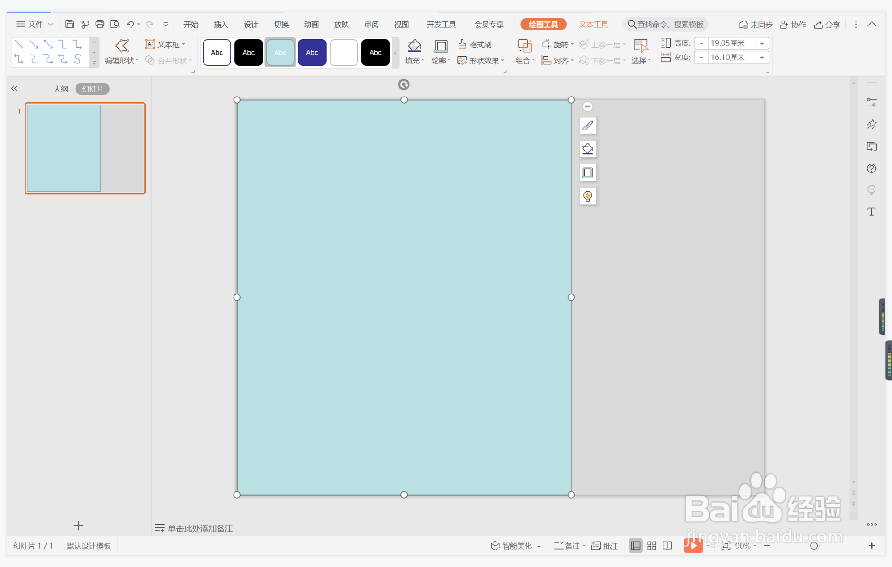Image resolution: width=892 pixels, height=567 pixels.
Task: Open the Fill (填充) dropdown
Action: [414, 61]
